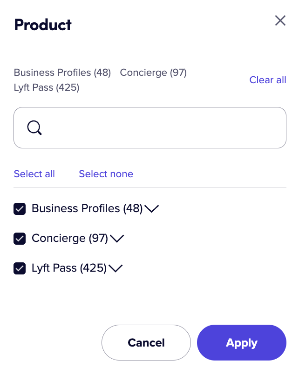
Task: Focus the product search text field
Action: click(150, 127)
